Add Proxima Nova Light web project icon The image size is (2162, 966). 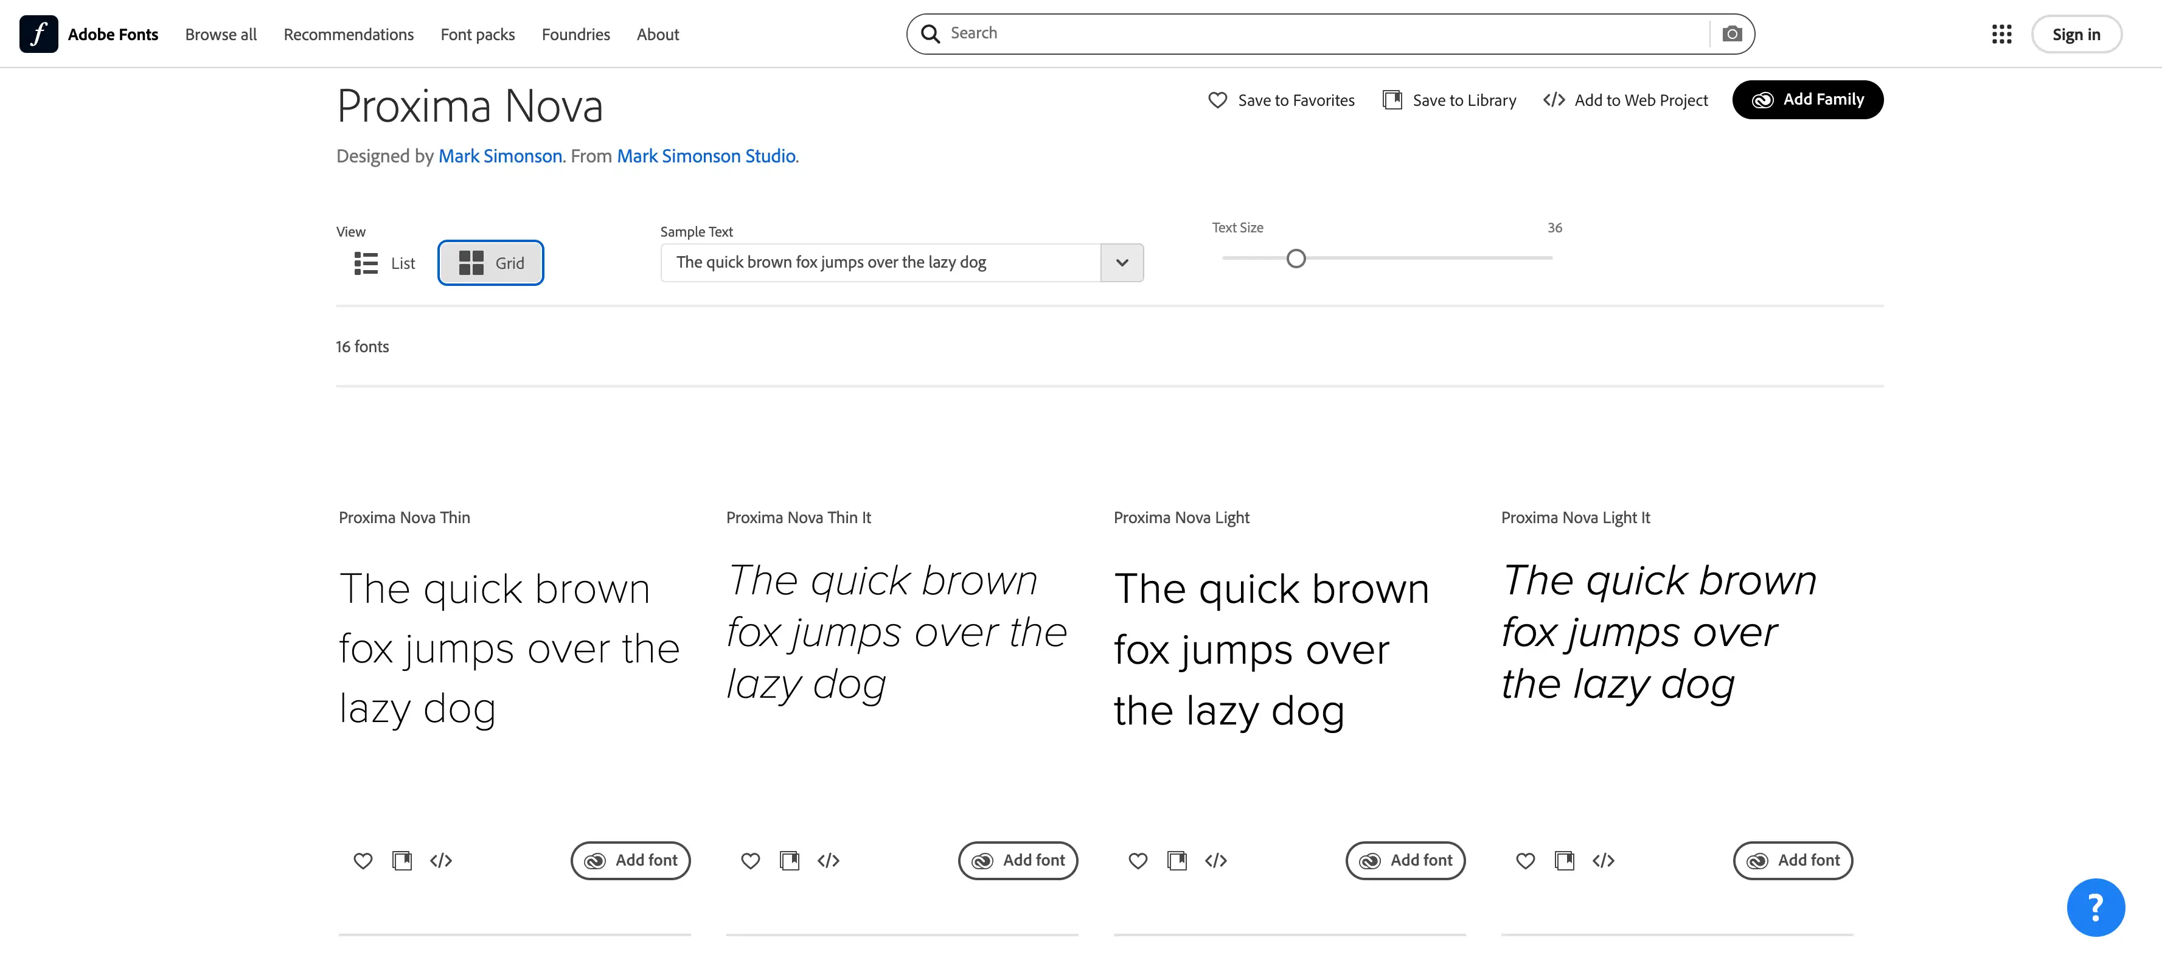click(1216, 860)
